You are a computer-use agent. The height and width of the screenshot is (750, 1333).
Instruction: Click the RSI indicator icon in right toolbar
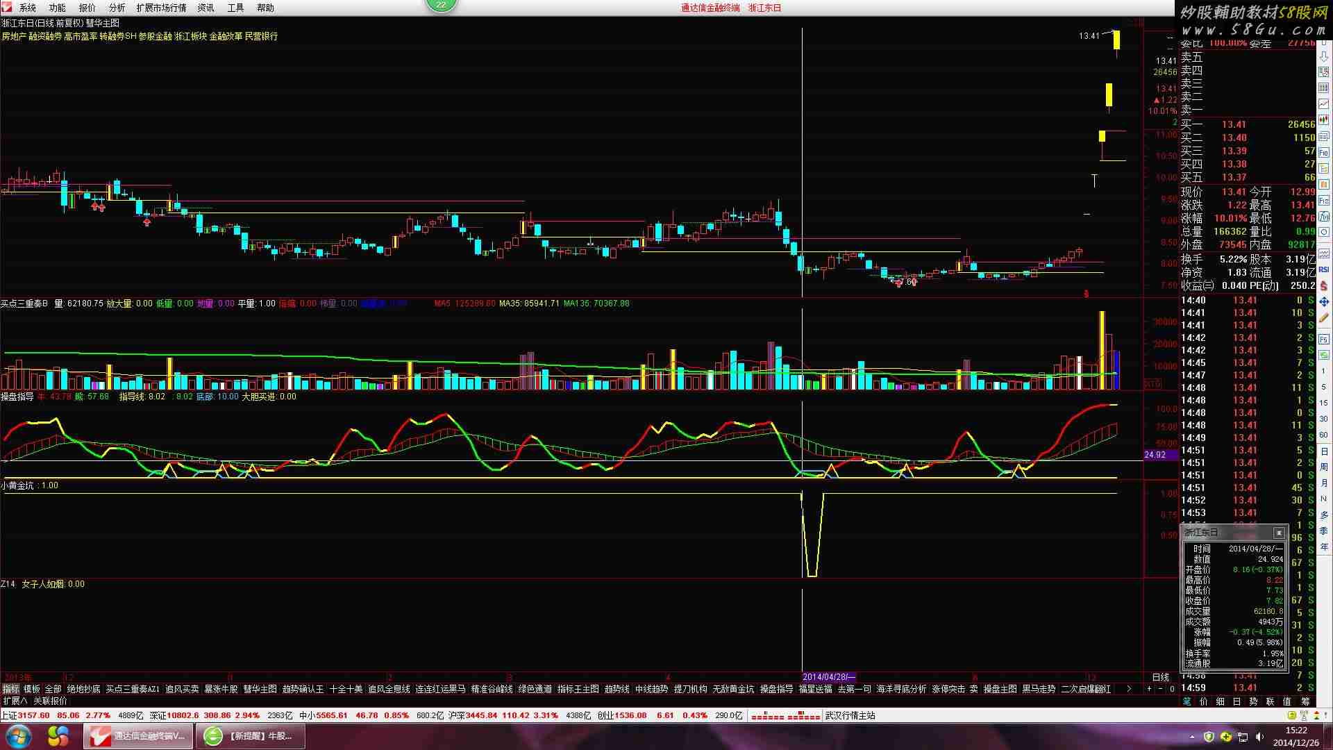click(x=1324, y=269)
